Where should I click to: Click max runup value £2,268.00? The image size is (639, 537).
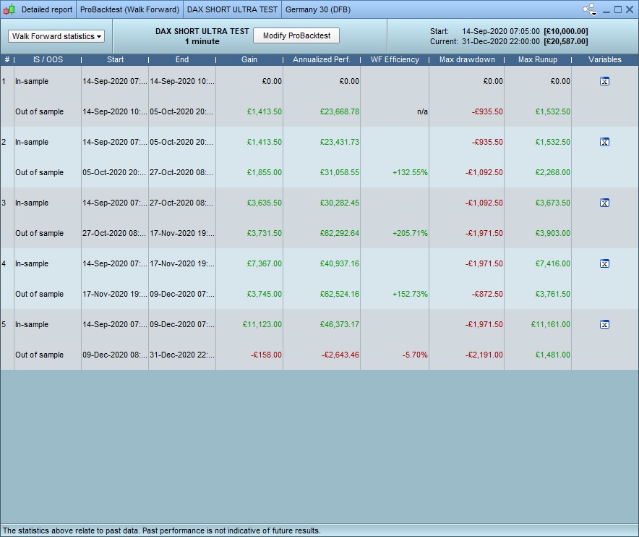[x=552, y=172]
